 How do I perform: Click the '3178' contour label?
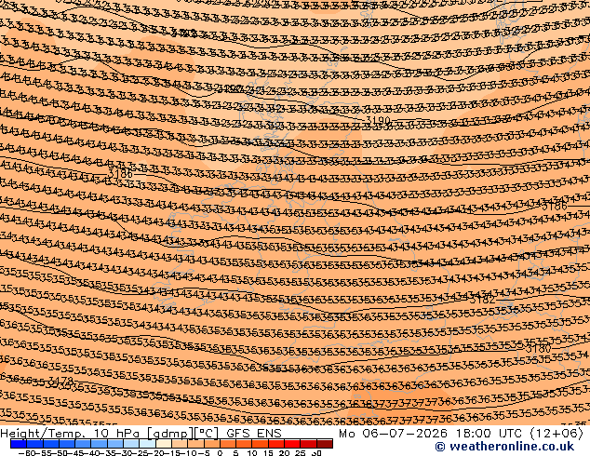61,381
